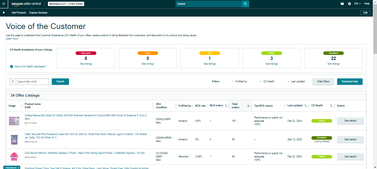Open the EN language dropdown
This screenshot has width=377, height=169.
click(x=357, y=4)
